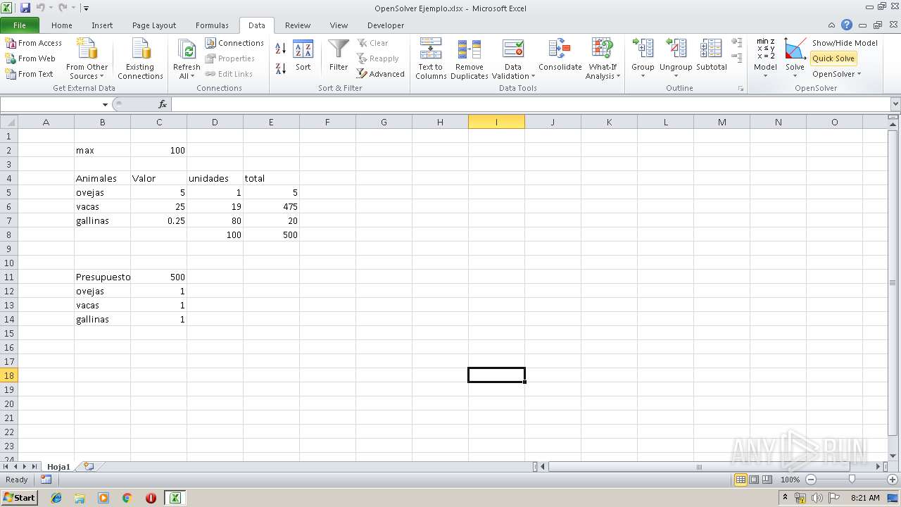Click From Web data source
This screenshot has width=901, height=507.
(x=30, y=58)
